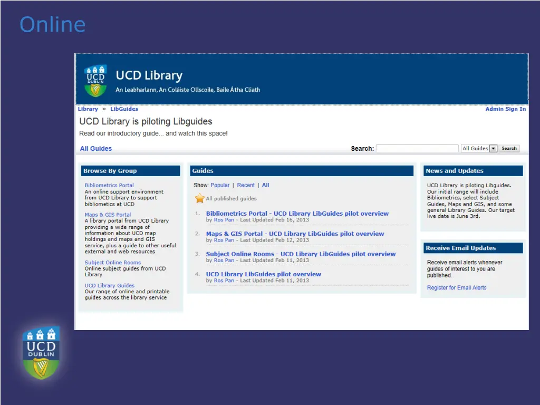
Task: Click the 'Read our introductory guide' text
Action: click(x=153, y=133)
